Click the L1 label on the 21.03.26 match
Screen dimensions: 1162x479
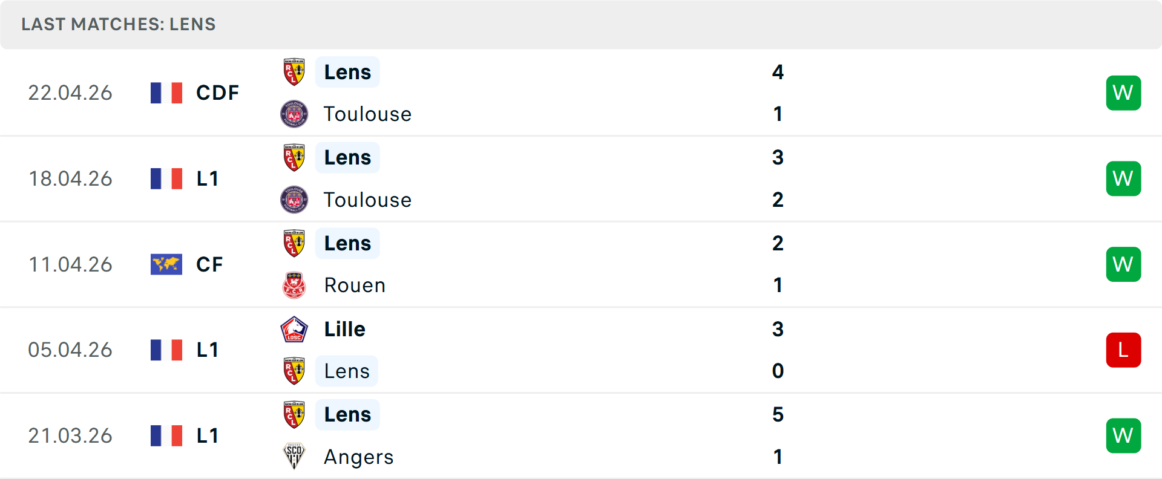208,435
